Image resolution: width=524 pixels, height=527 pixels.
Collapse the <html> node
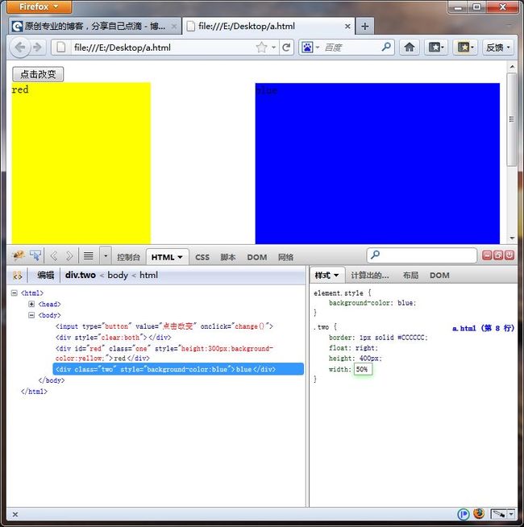click(15, 293)
